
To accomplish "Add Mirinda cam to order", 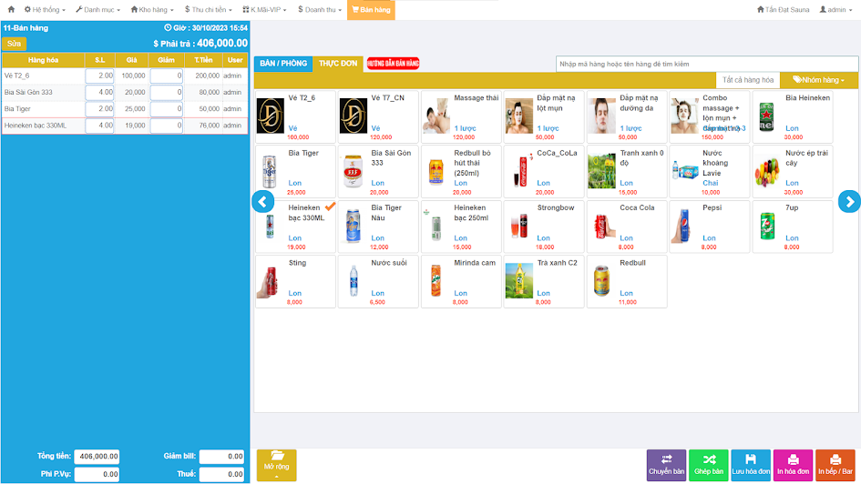I will [461, 282].
